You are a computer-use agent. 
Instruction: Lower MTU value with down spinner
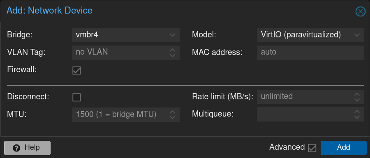point(173,117)
